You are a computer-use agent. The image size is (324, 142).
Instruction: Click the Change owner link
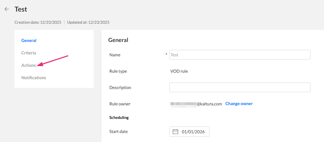(x=239, y=104)
